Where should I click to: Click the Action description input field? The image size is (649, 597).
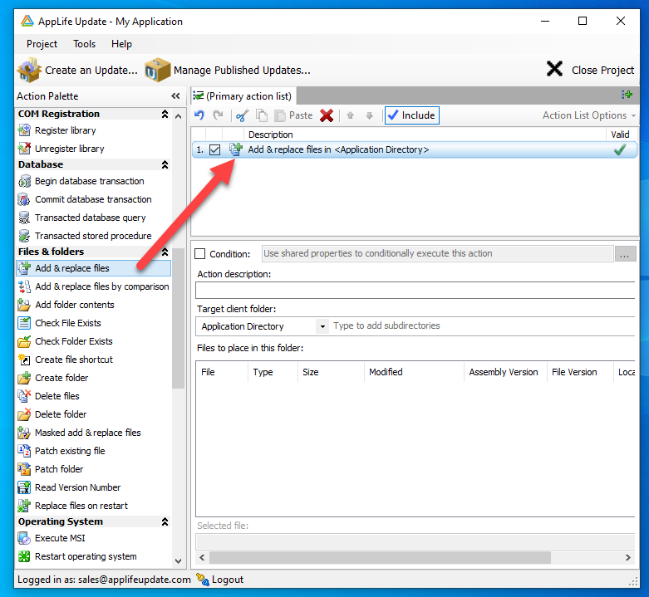pos(415,291)
